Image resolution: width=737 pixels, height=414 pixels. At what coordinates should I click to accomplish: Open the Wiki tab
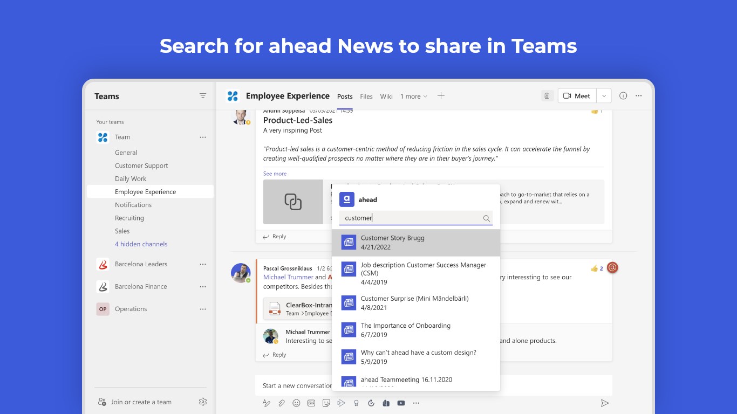coord(386,96)
